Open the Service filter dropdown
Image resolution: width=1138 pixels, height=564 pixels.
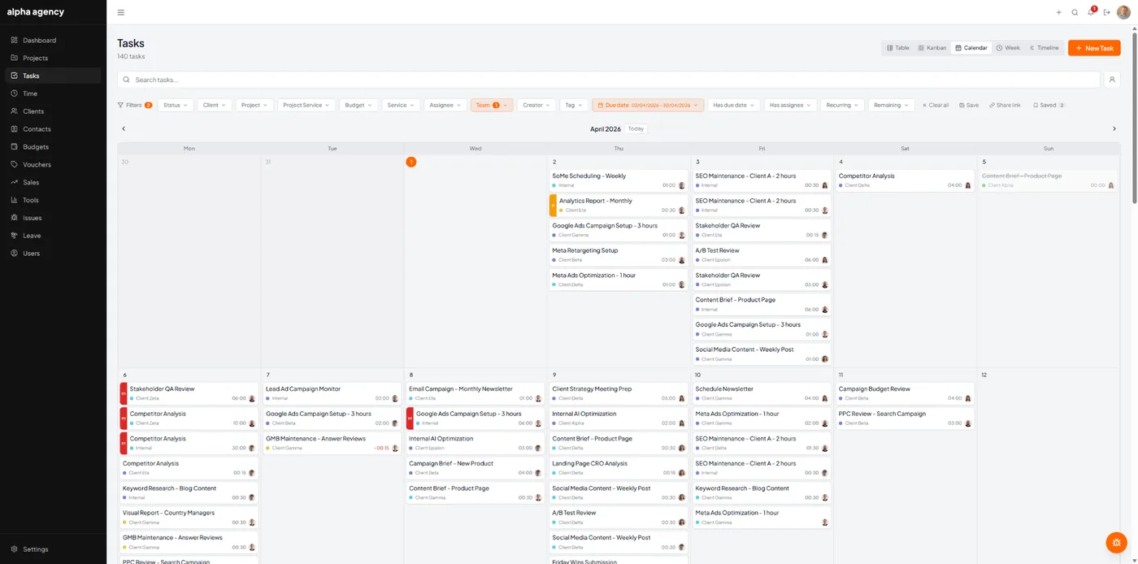(x=401, y=105)
